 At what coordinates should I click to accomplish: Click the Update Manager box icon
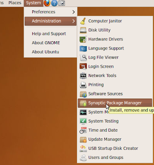(83, 139)
